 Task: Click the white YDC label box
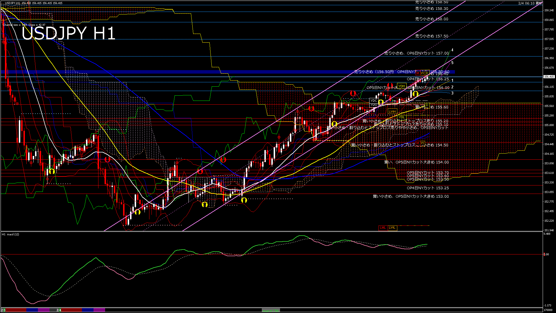(374, 101)
